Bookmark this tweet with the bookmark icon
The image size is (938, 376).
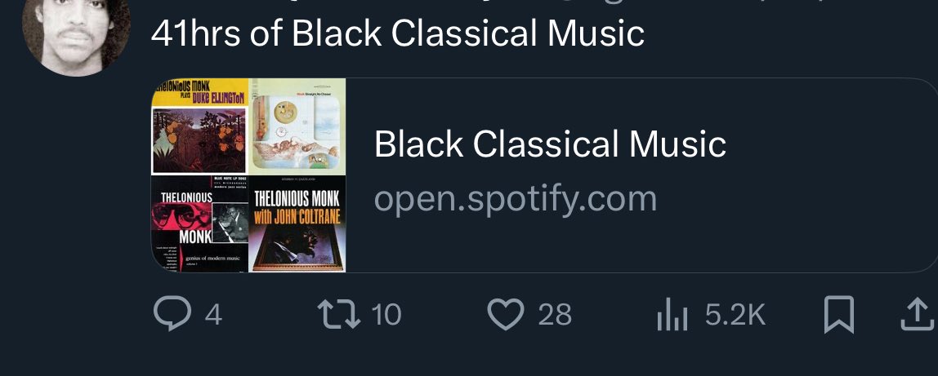(838, 315)
